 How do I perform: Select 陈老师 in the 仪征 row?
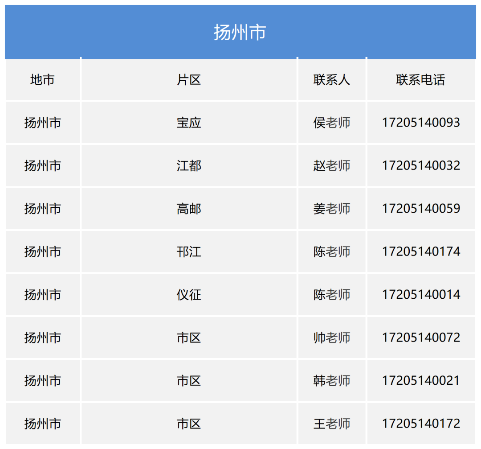(x=332, y=295)
